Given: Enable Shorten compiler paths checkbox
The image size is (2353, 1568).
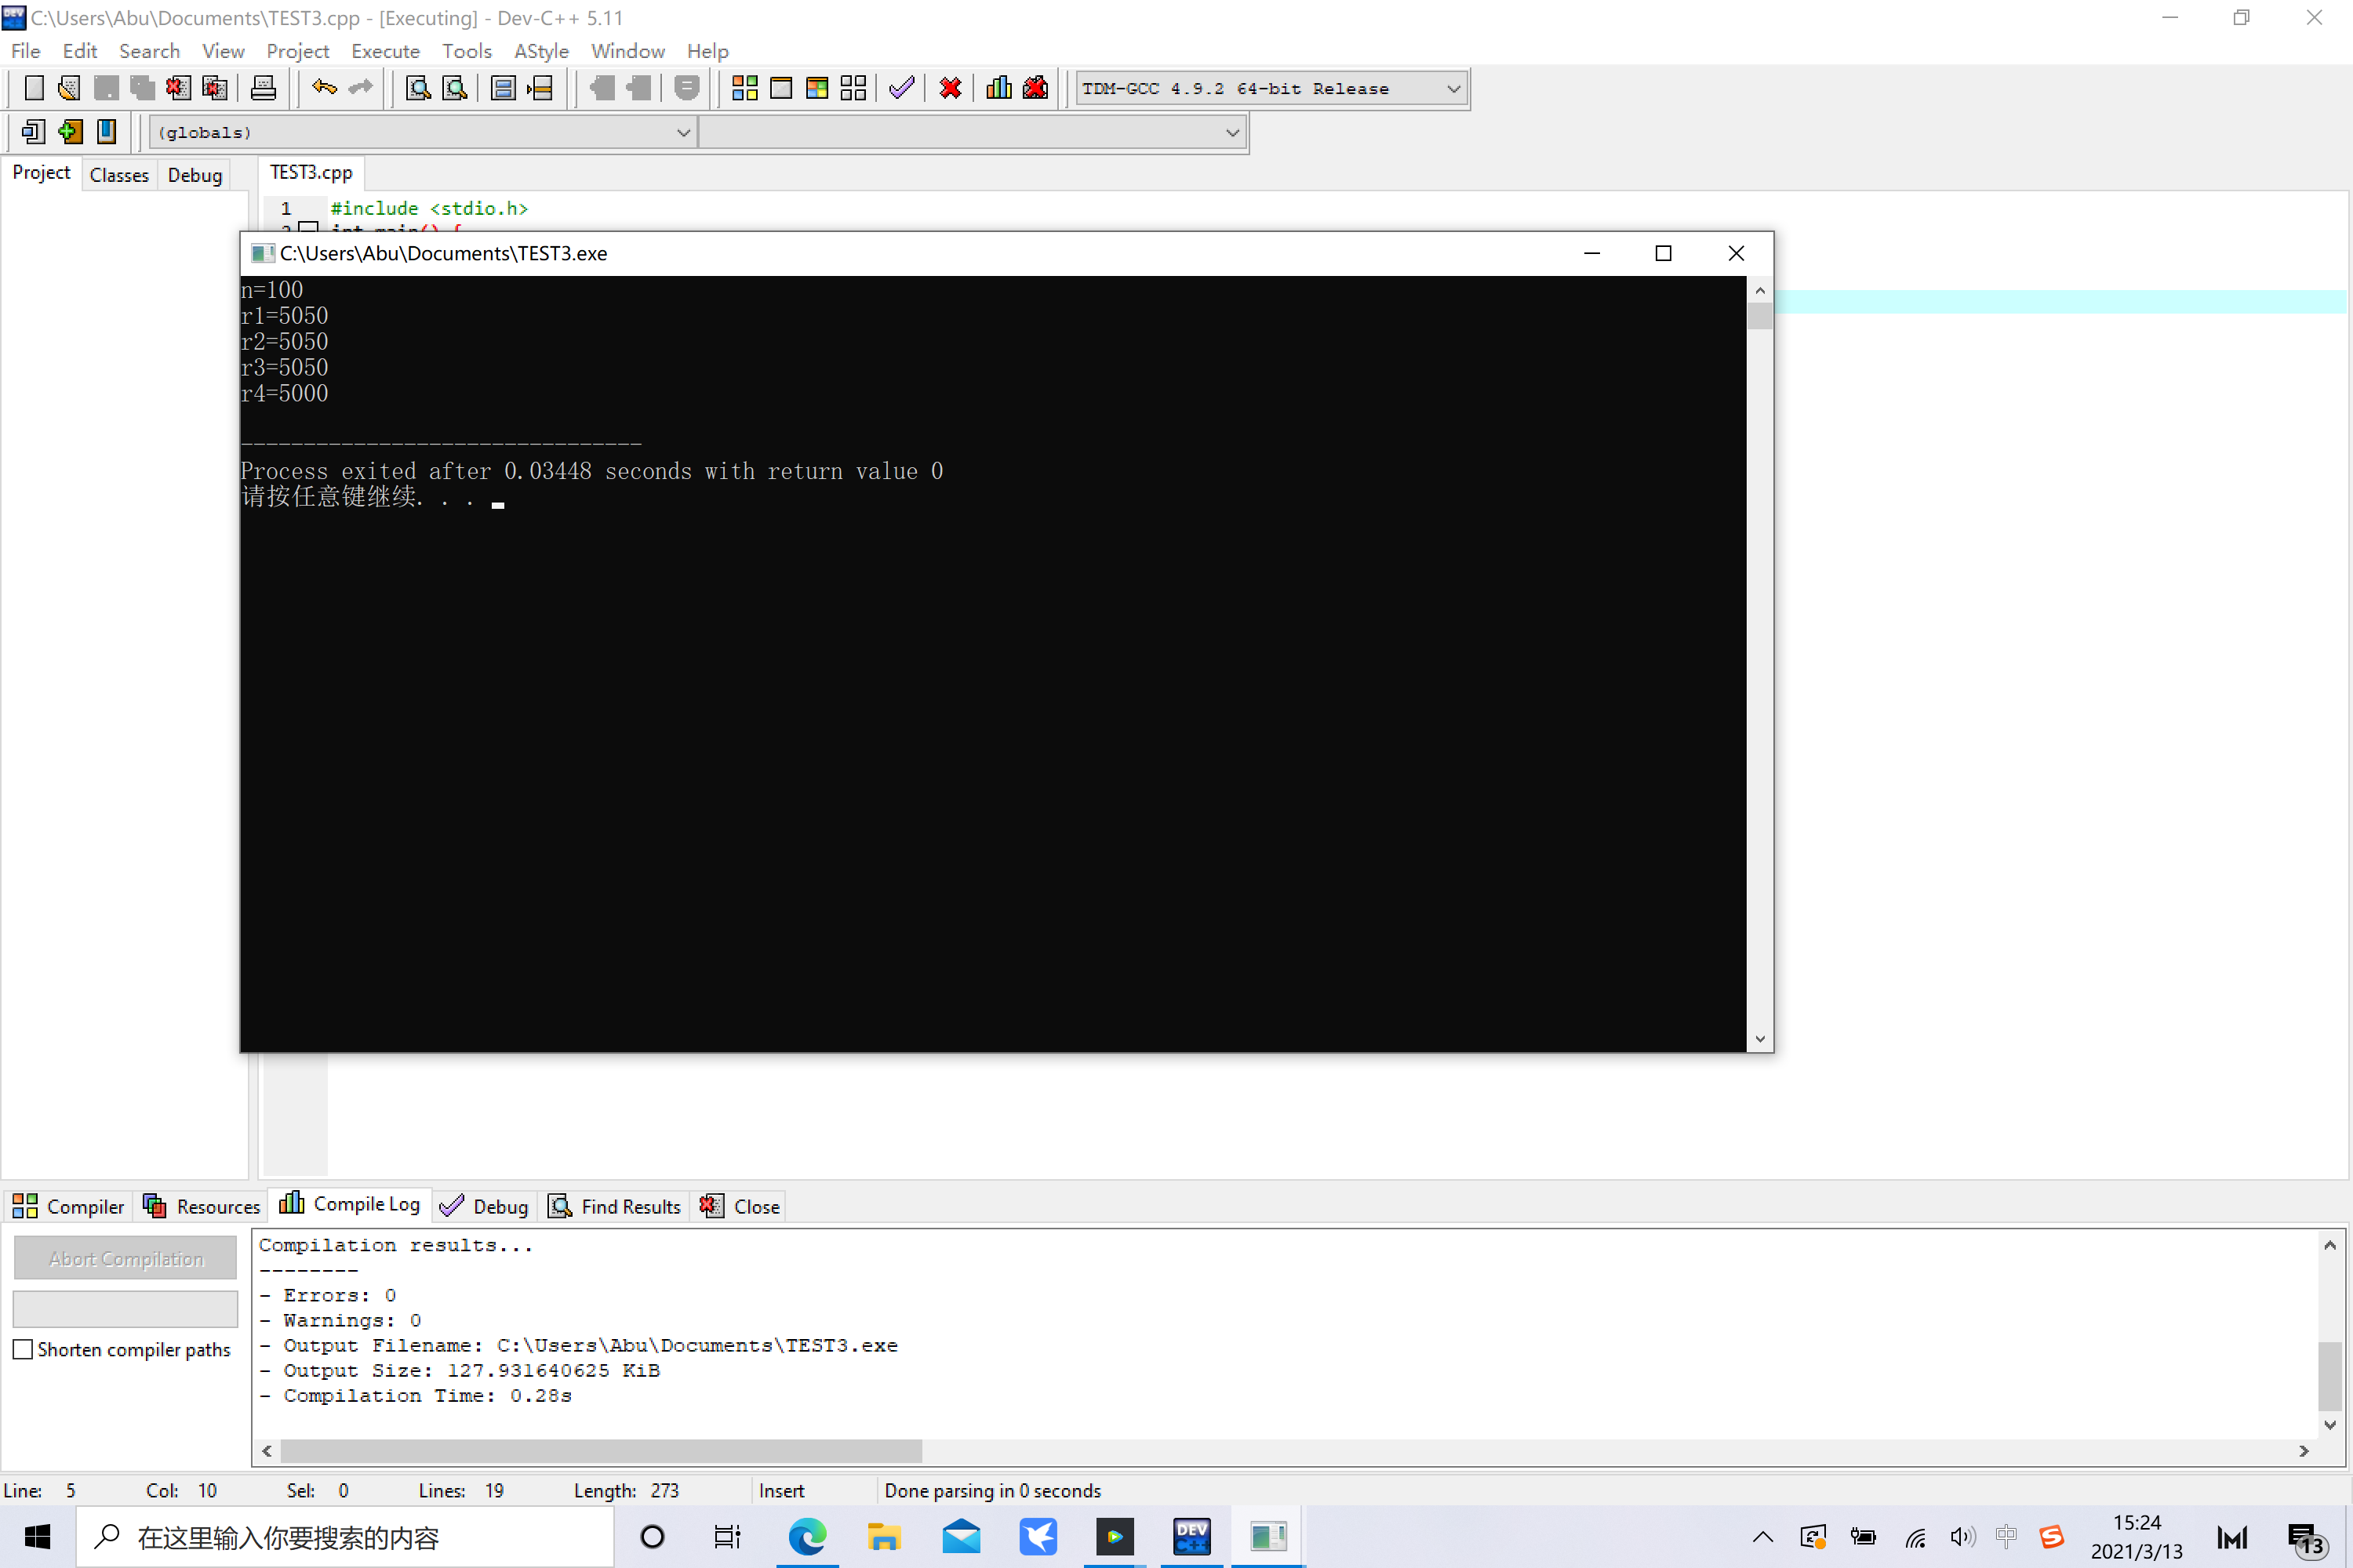Looking at the screenshot, I should pos(23,1349).
